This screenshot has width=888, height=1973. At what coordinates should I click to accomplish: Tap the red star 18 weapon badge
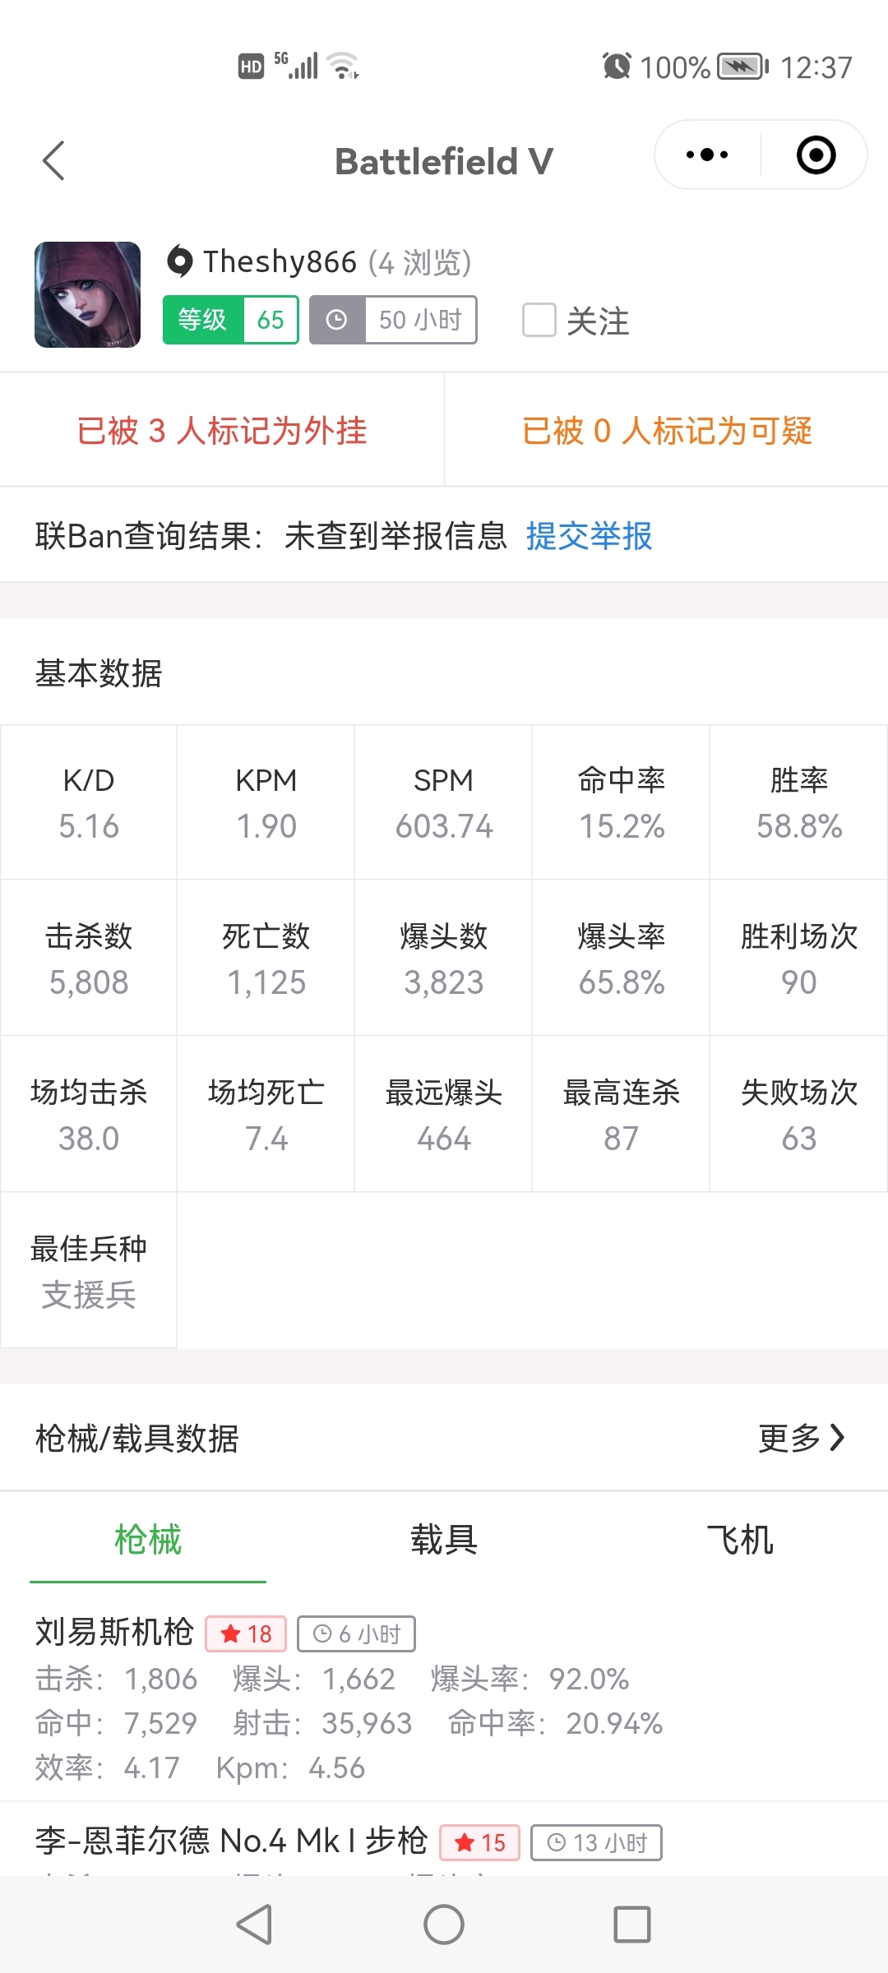pyautogui.click(x=246, y=1633)
